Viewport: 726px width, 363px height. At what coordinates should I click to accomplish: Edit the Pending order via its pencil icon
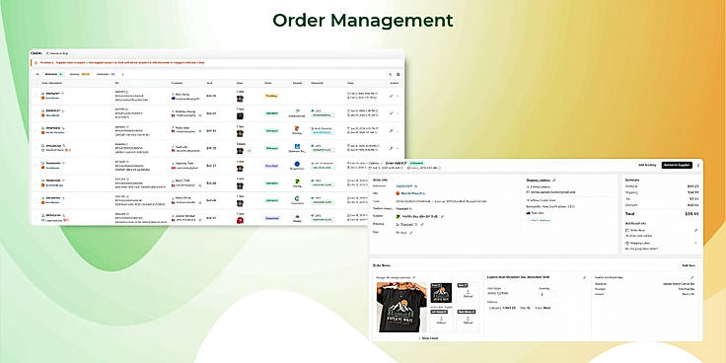tap(392, 97)
